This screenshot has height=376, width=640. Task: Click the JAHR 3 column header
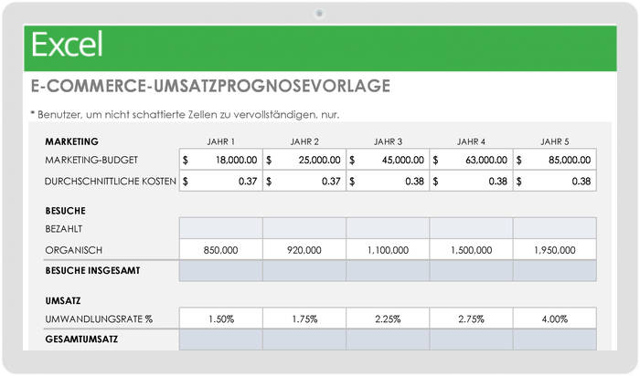[388, 141]
